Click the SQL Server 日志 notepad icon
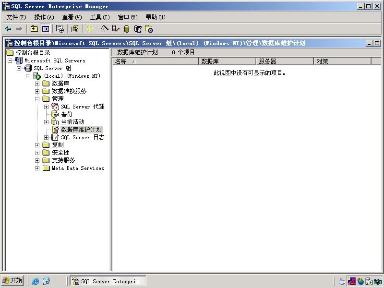The width and height of the screenshot is (384, 288). [x=55, y=137]
